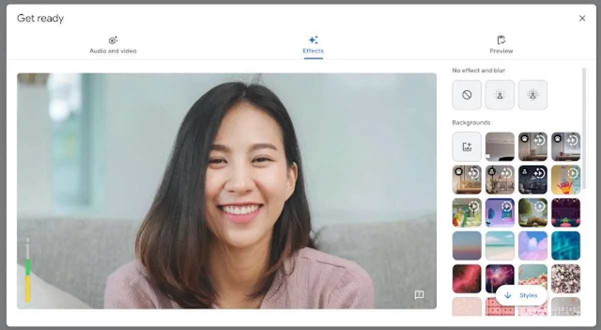Select the fireworks background thumbnail
The width and height of the screenshot is (601, 330).
tap(499, 277)
